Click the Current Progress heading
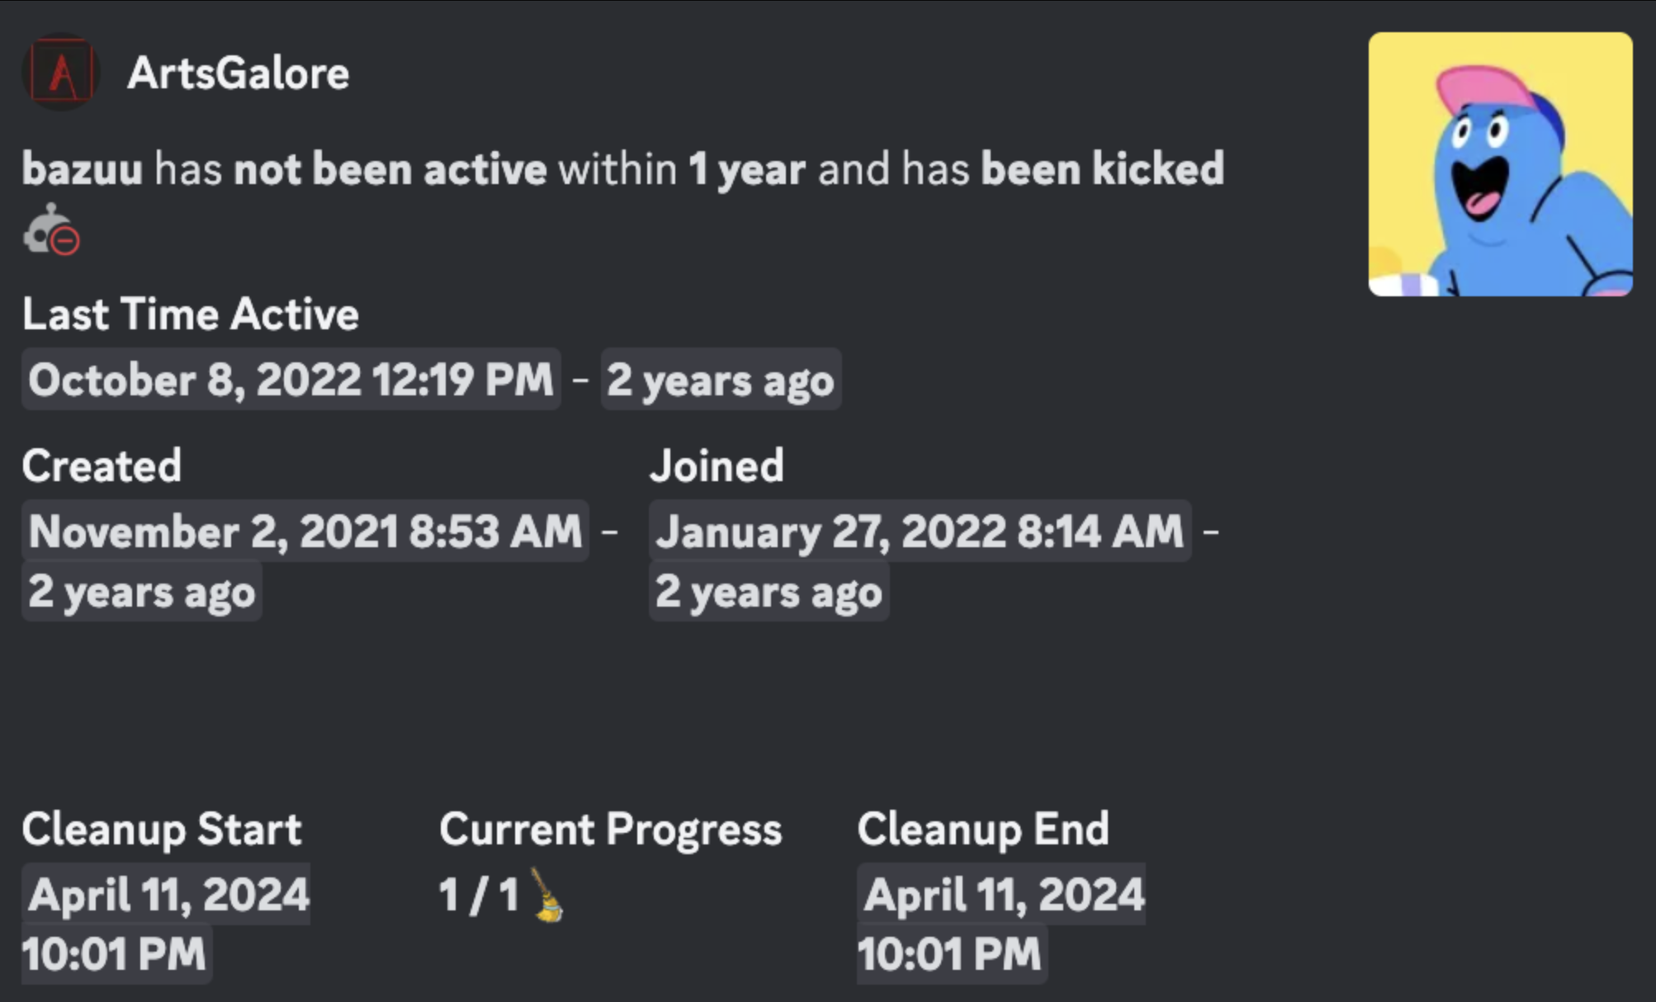This screenshot has height=1002, width=1656. 610,829
